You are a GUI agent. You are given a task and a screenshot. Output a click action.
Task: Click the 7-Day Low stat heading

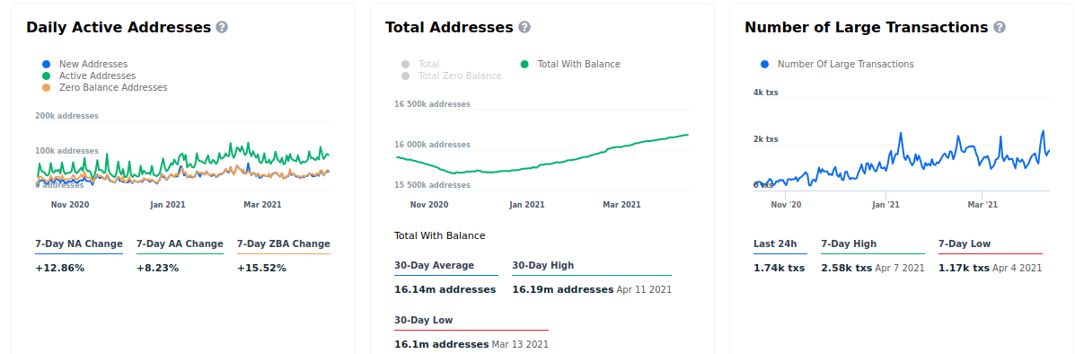click(965, 244)
